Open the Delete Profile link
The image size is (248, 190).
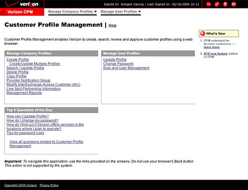pos(17,72)
